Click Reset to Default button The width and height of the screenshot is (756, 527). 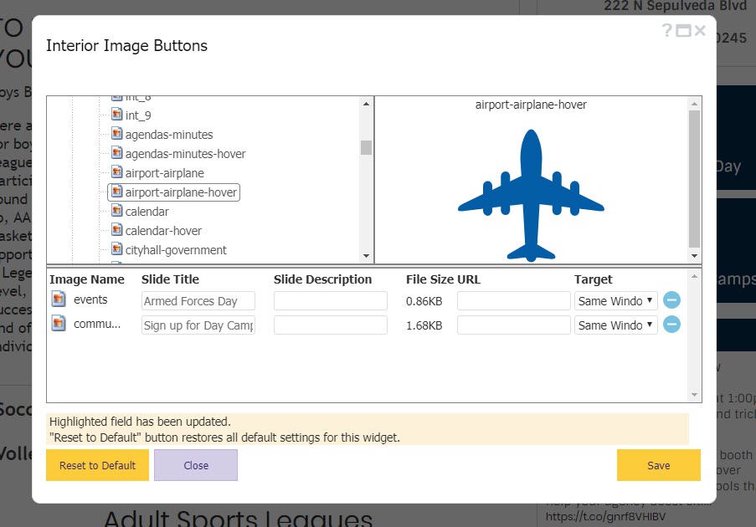point(97,465)
